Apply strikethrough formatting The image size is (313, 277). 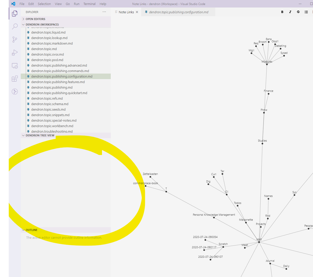298,12
